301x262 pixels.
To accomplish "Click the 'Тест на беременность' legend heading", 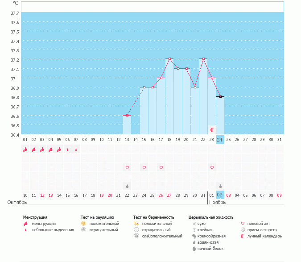I will 153,217.
